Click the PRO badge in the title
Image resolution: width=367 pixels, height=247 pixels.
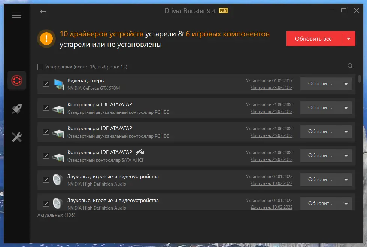pyautogui.click(x=223, y=11)
